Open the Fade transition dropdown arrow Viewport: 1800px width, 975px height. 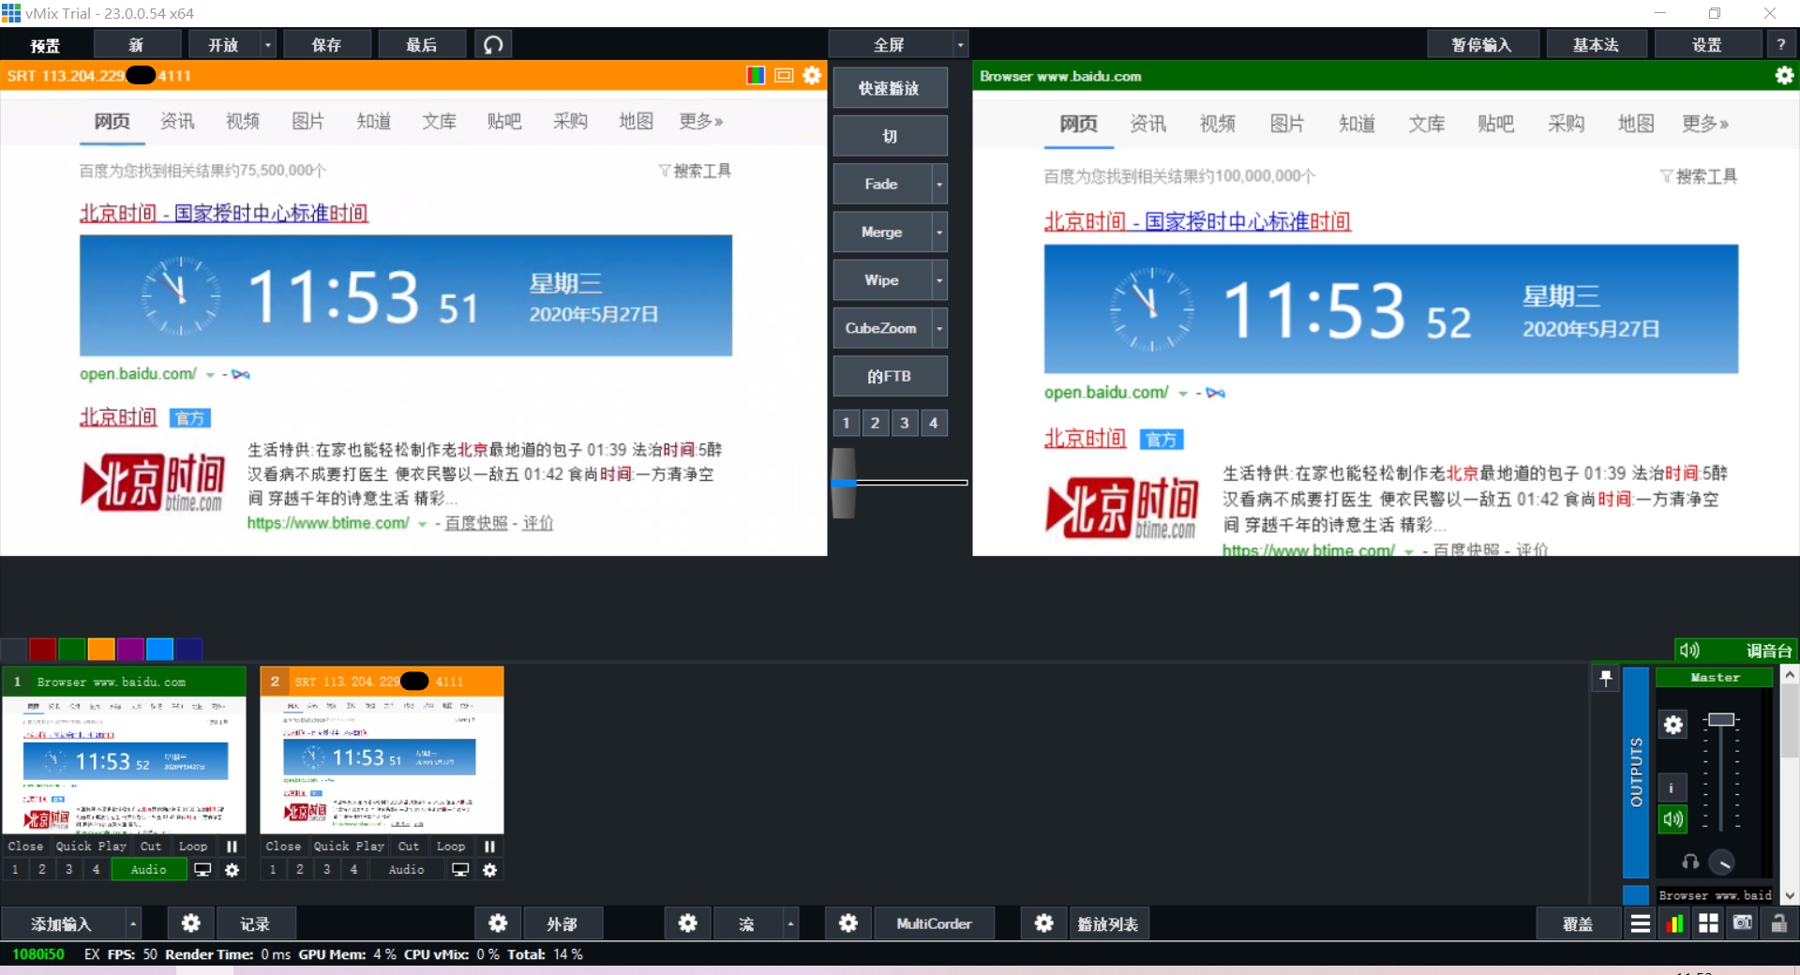tap(940, 184)
